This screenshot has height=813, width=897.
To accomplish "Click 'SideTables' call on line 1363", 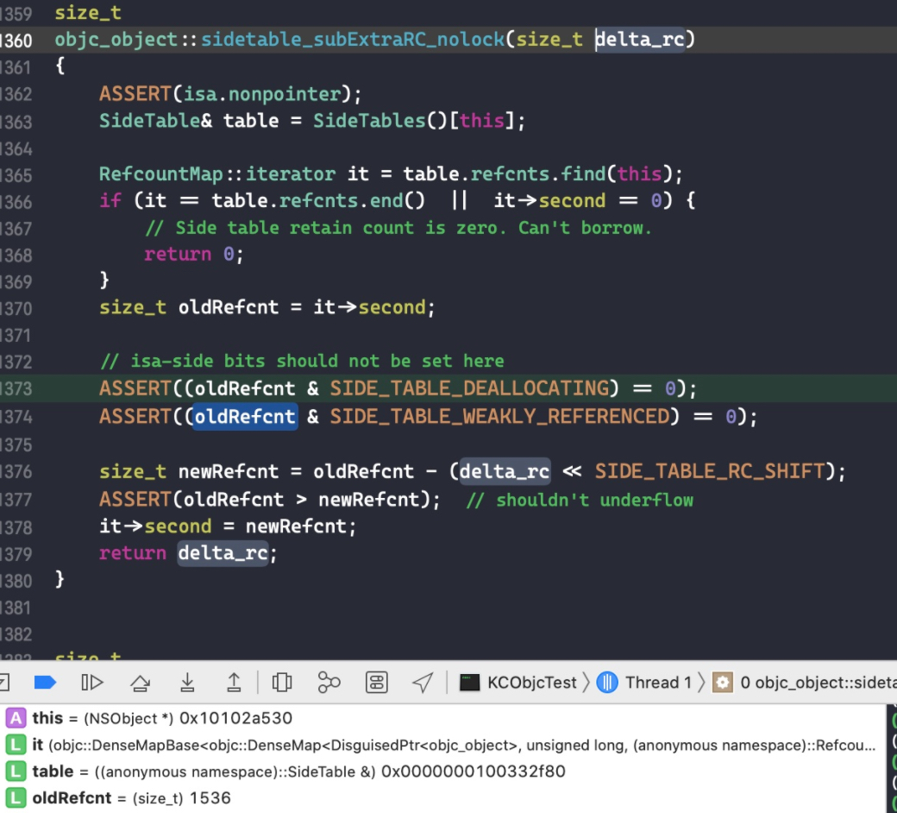I will [369, 121].
